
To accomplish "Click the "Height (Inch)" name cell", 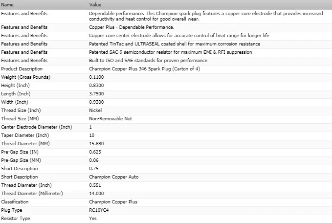I will [15, 86].
